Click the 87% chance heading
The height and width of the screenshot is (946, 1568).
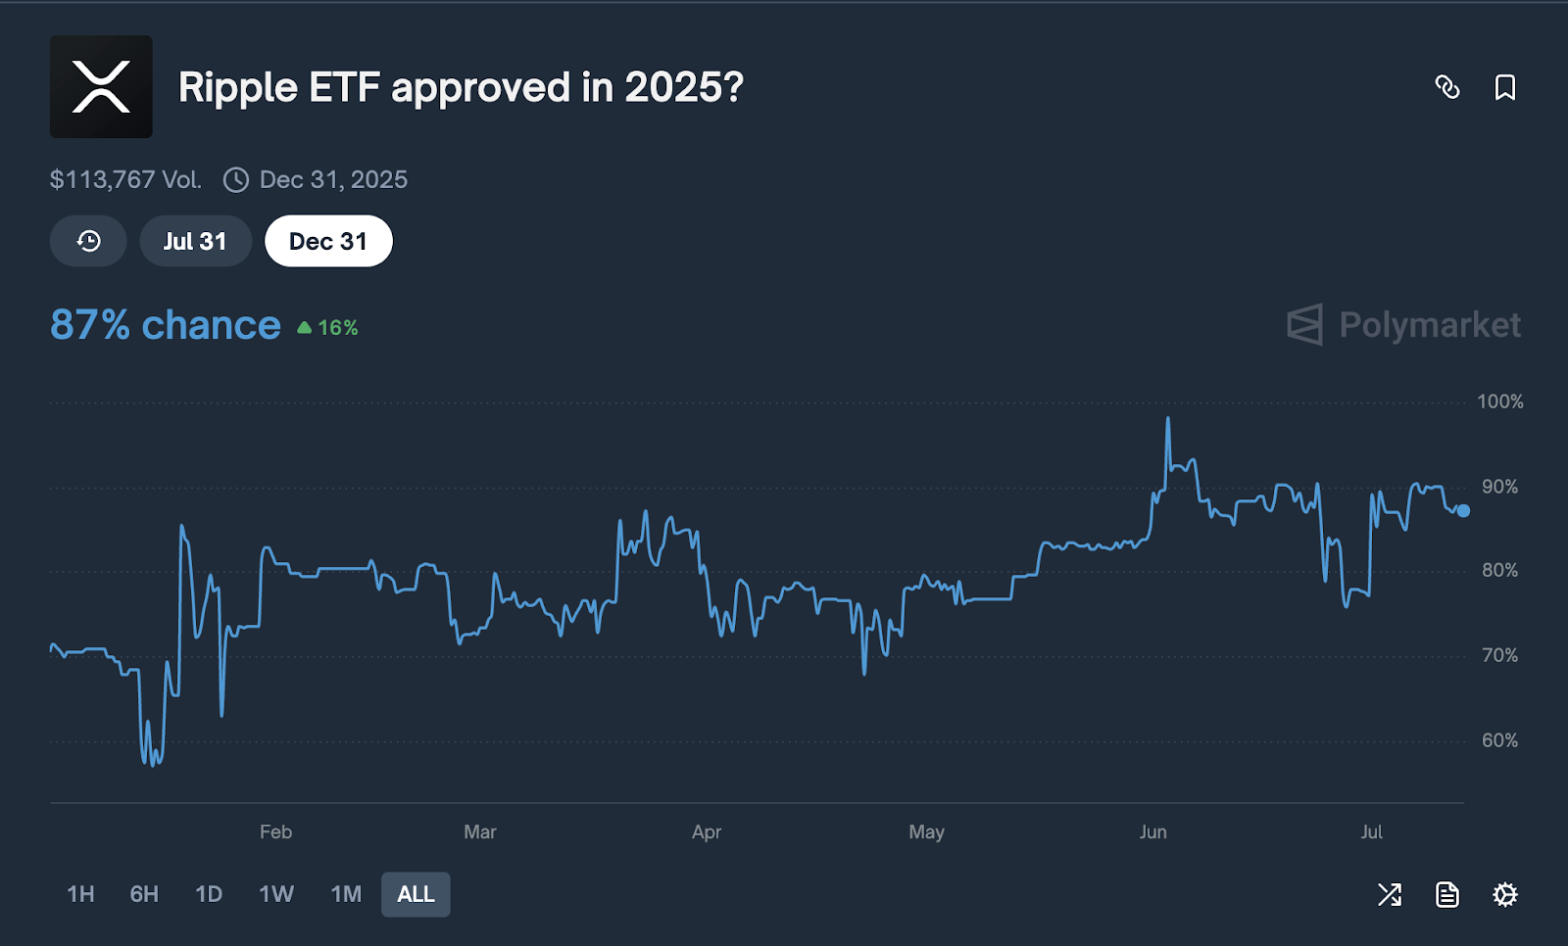click(x=165, y=325)
